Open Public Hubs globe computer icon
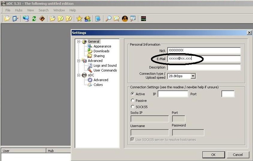The height and width of the screenshot is (161, 253). coord(26,19)
